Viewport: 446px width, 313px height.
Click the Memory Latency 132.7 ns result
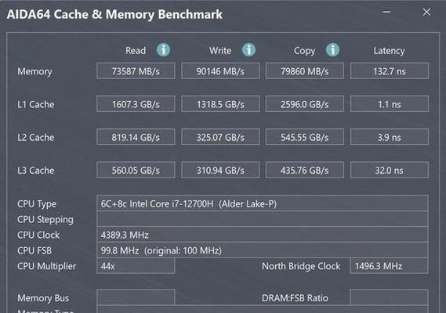(x=390, y=71)
